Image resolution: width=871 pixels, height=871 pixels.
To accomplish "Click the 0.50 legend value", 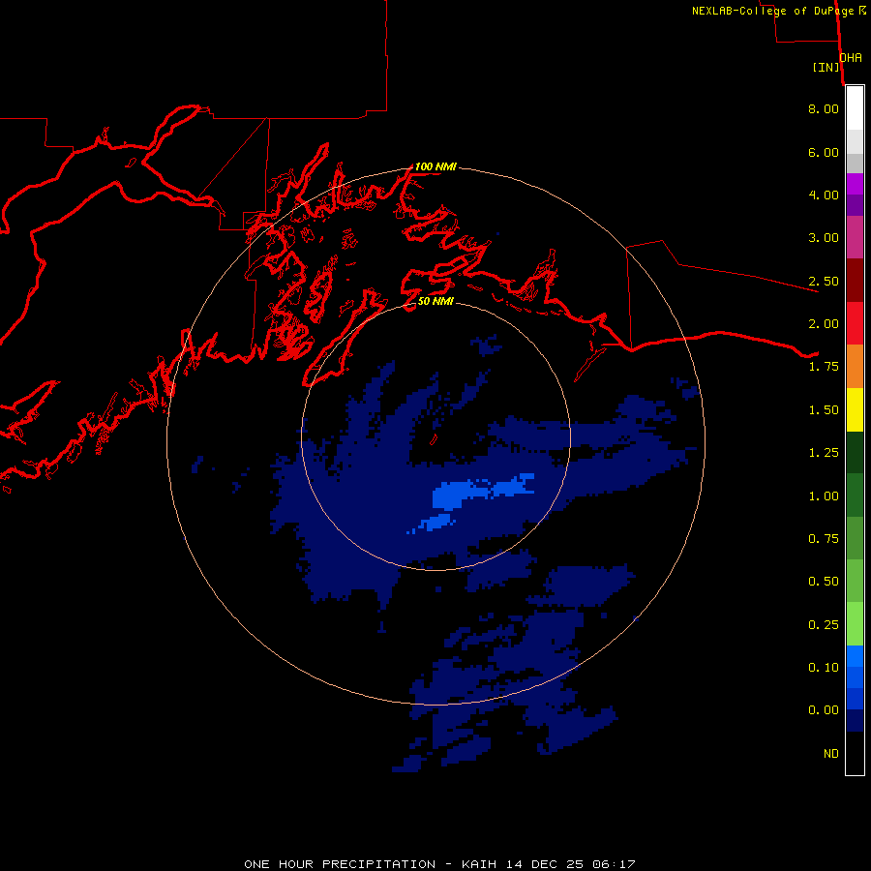I will click(824, 582).
